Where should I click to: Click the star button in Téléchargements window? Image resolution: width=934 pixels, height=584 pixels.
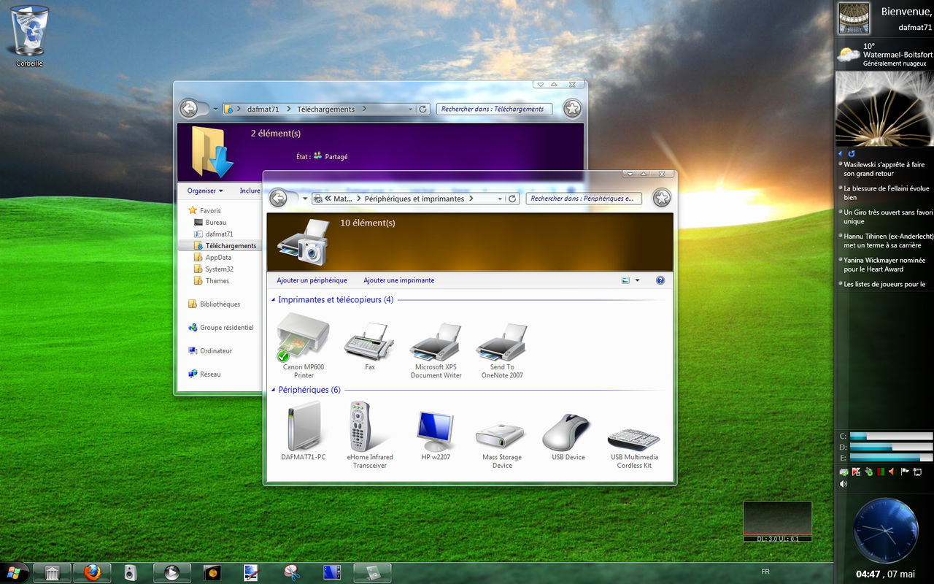point(573,109)
